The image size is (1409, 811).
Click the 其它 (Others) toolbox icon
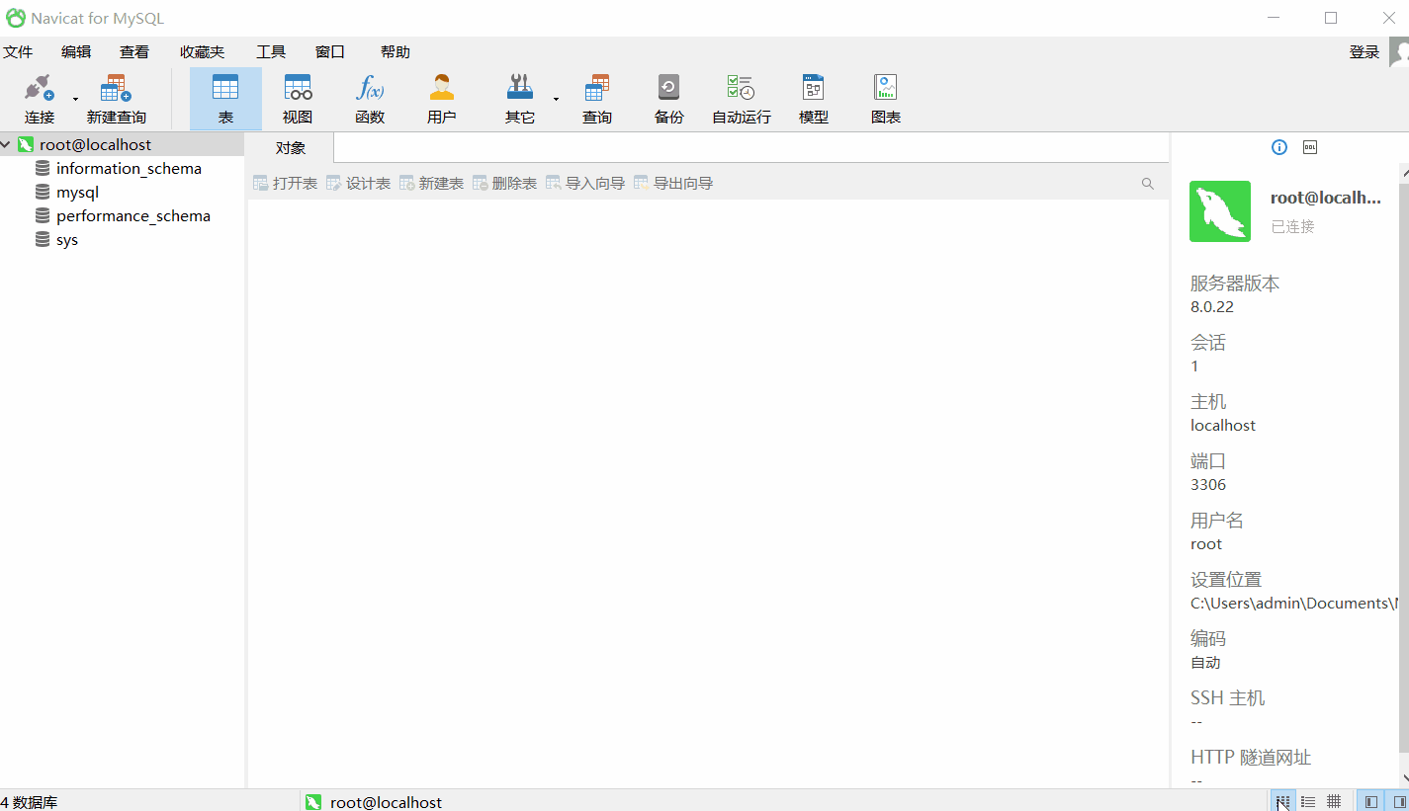(519, 88)
